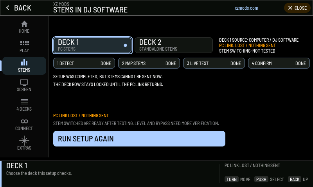Screen dimensions: 313x187
Task: Visit the xzmods.com link
Action: point(246,8)
